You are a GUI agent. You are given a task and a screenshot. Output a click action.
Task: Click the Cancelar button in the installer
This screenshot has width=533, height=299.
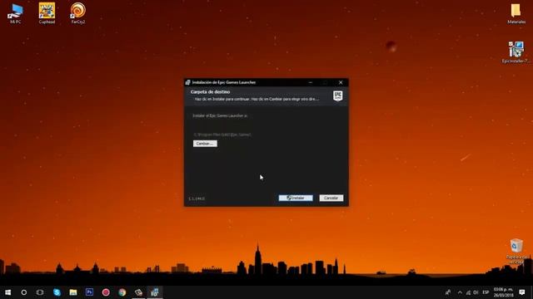(x=331, y=198)
